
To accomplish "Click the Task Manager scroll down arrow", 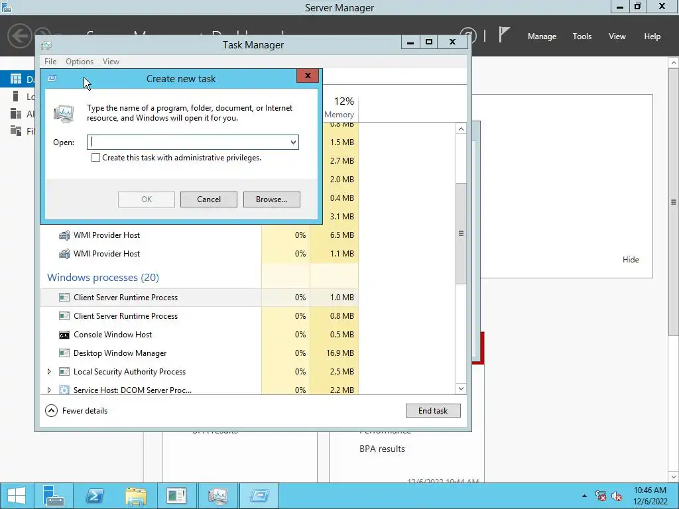I will (461, 388).
